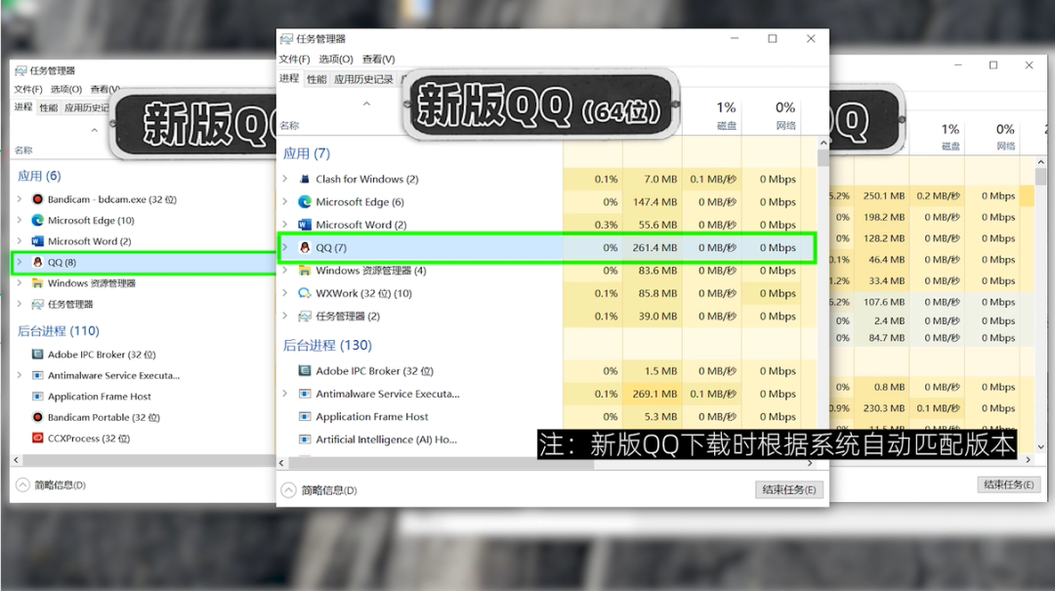The height and width of the screenshot is (591, 1055).
Task: Click the Antimalware Service icon in center window
Action: point(305,394)
